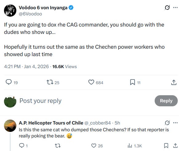Open the Grok icon on the cobber84 reply
179x151 pixels.
pos(167,123)
